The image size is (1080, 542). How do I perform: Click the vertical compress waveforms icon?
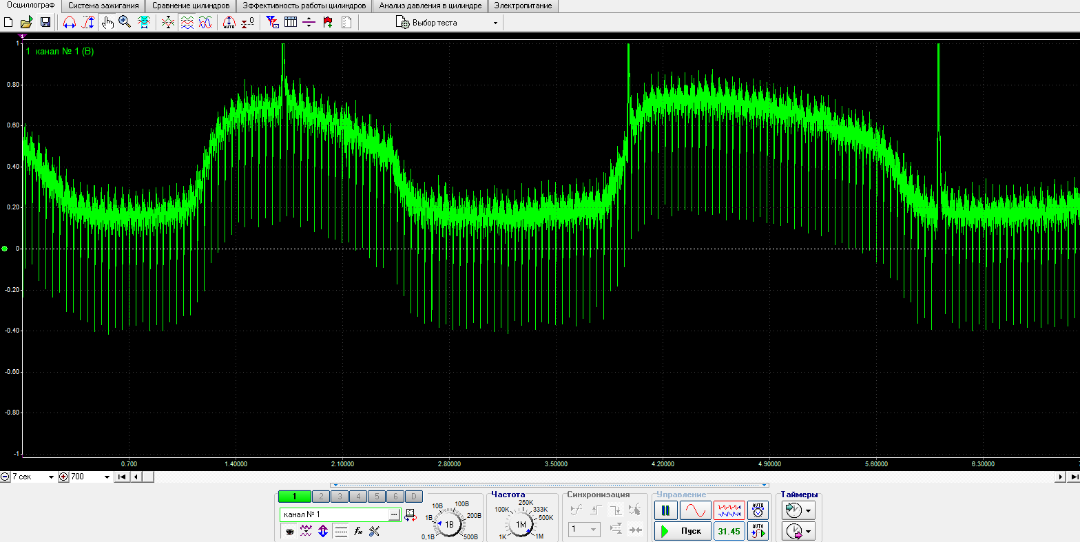pyautogui.click(x=168, y=22)
